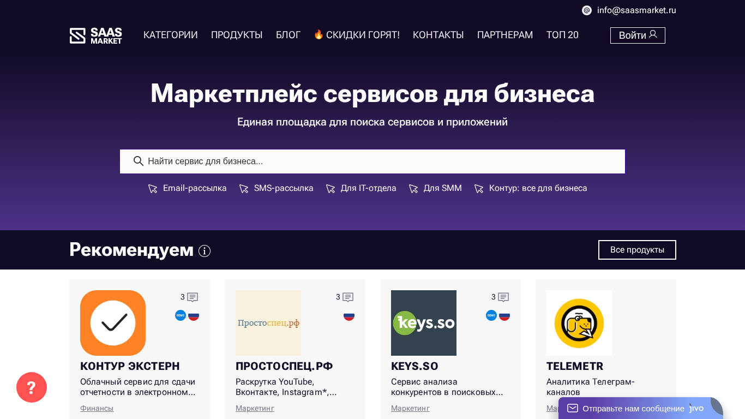This screenshot has height=419, width=745.
Task: Click Облачный сервис для сдачи отчетности description
Action: coord(138,387)
